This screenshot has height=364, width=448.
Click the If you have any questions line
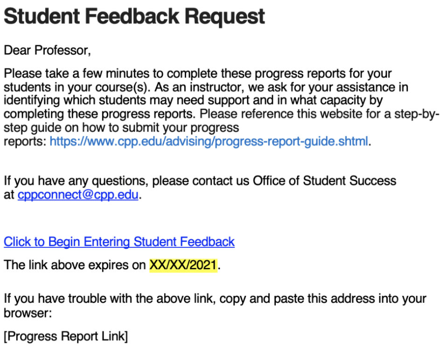coord(75,181)
